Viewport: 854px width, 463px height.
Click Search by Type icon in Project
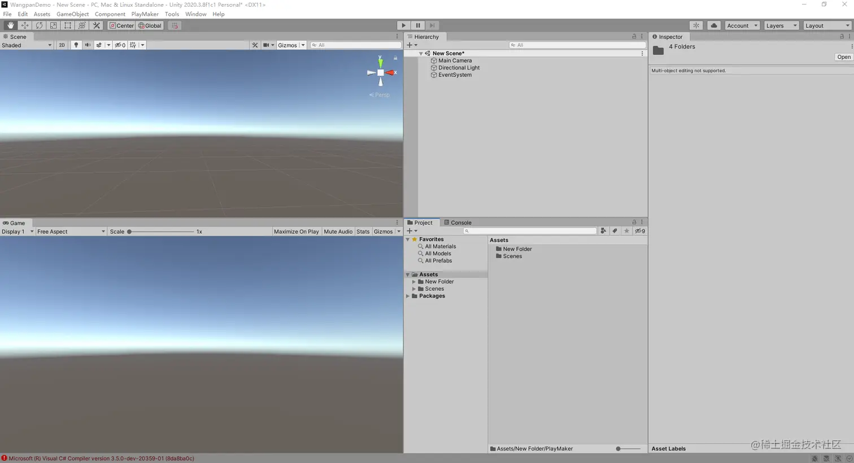(x=603, y=231)
